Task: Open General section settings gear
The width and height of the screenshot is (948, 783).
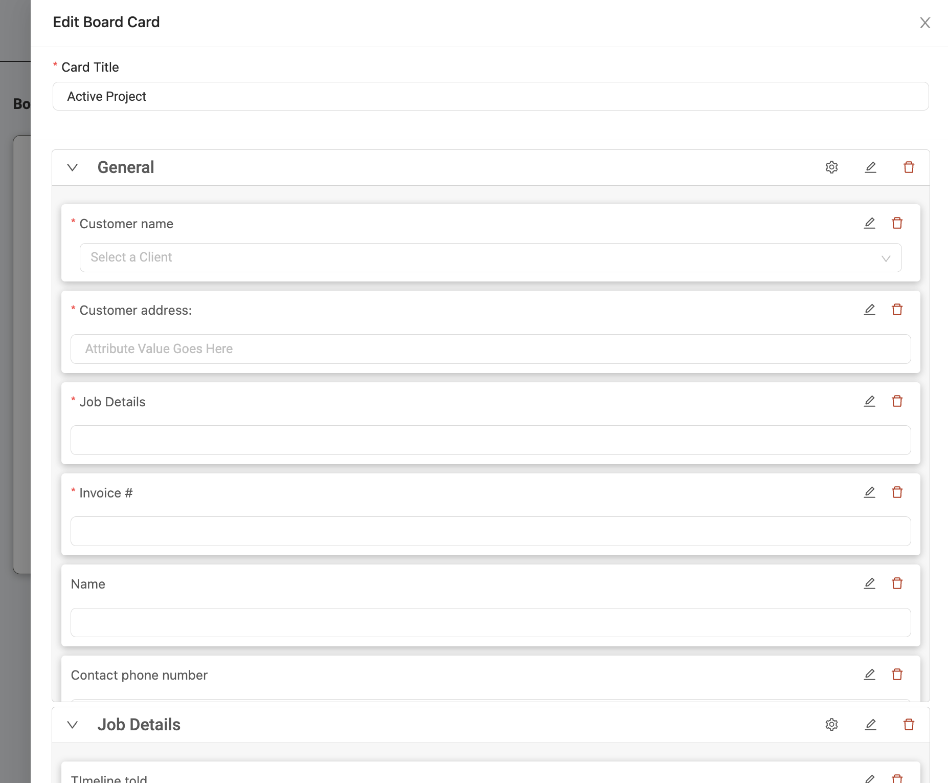Action: (x=831, y=167)
